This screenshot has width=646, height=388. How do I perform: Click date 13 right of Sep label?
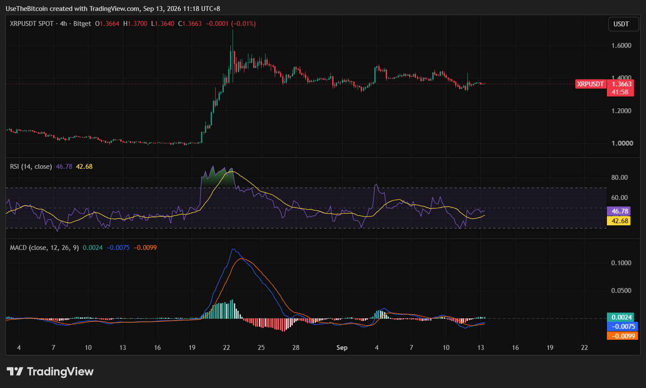tap(481, 348)
